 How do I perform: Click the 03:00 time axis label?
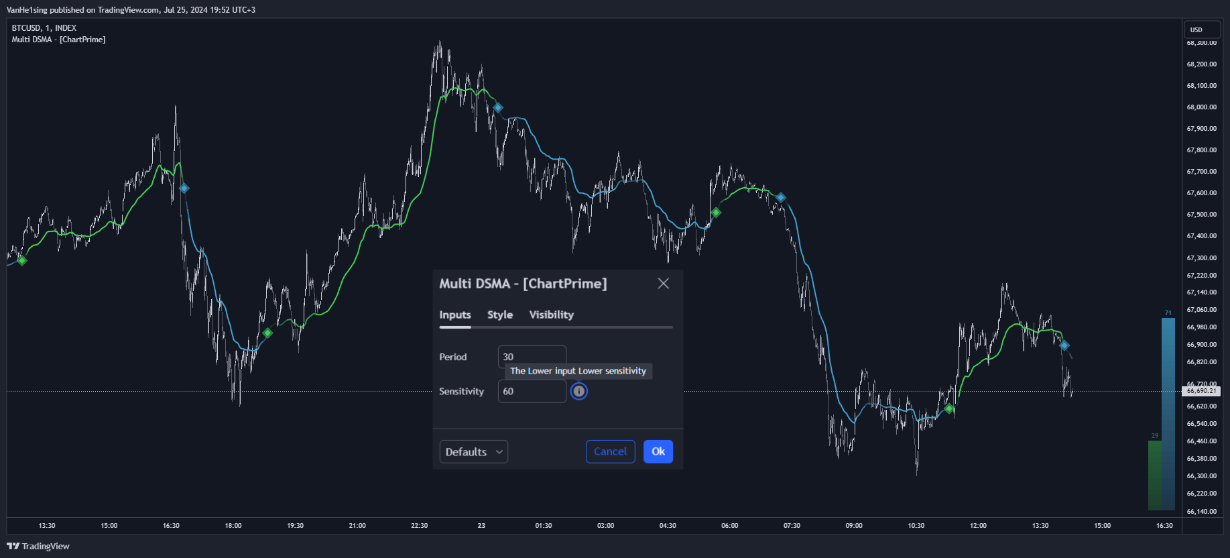606,526
